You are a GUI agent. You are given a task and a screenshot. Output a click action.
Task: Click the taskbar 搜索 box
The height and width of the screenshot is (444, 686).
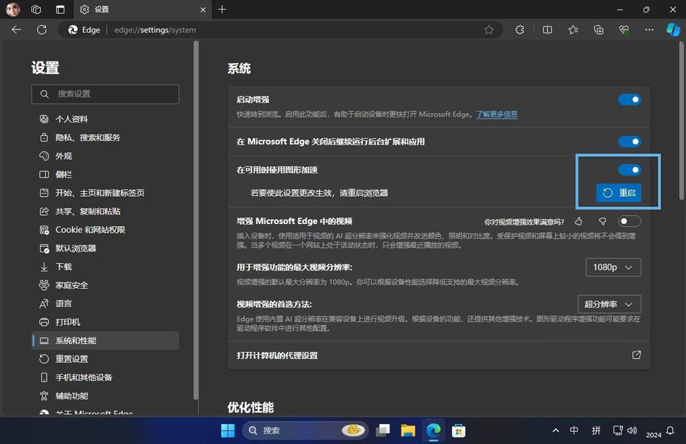(305, 430)
